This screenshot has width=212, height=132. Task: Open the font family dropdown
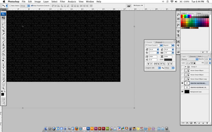pyautogui.click(x=161, y=45)
